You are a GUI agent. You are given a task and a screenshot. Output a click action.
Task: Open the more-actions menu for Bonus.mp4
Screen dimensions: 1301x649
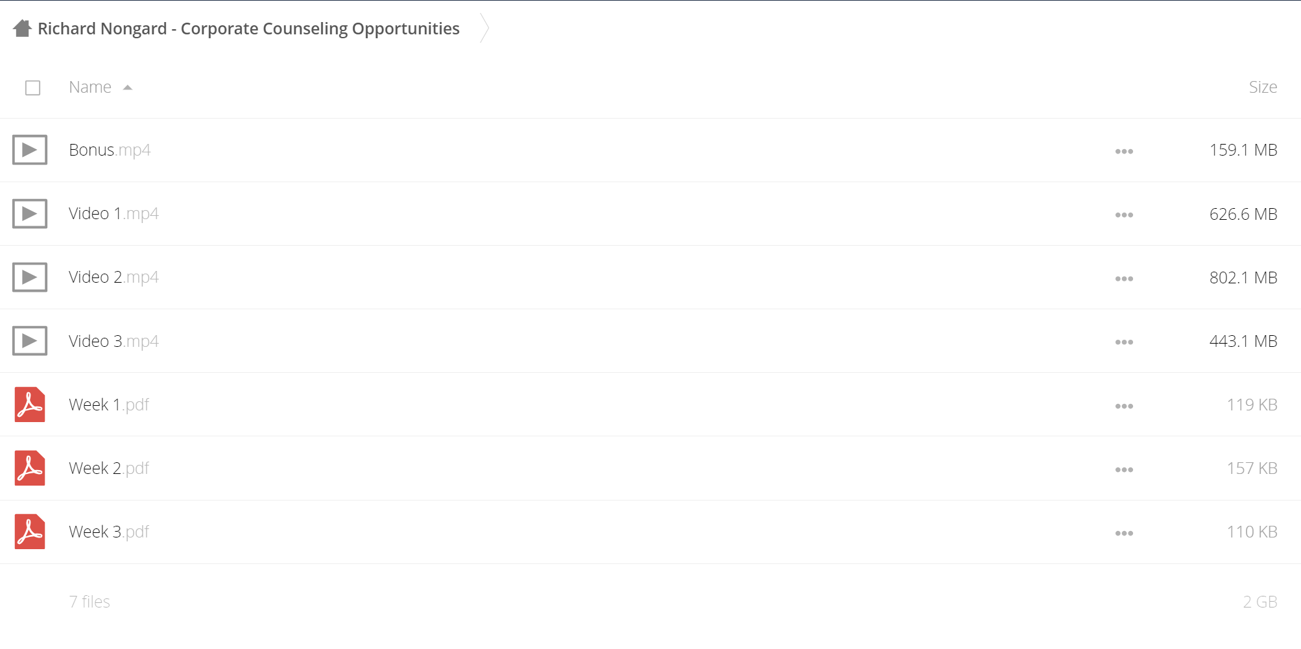pos(1124,151)
